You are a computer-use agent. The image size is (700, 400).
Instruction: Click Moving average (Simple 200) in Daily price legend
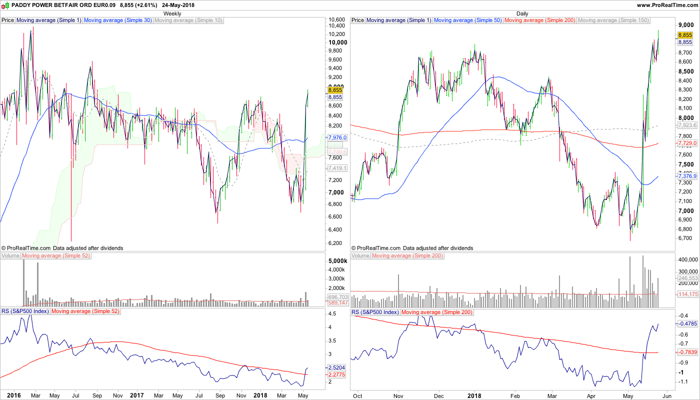[x=540, y=20]
